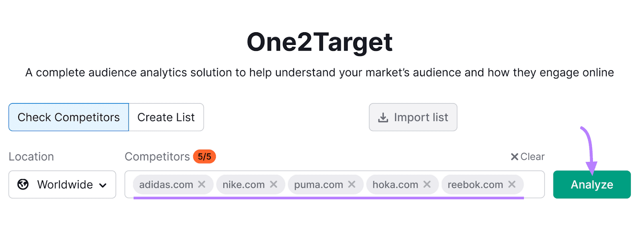Remove hoka.com using its X icon
Viewport: 638px width, 251px height.
click(427, 184)
